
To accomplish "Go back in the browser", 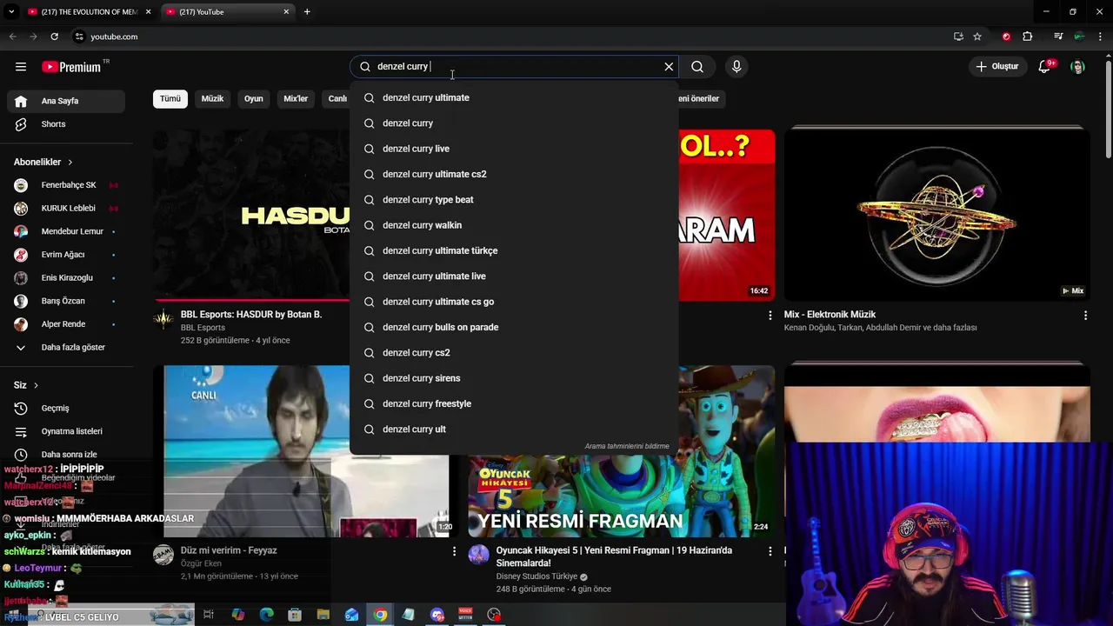I will [12, 37].
